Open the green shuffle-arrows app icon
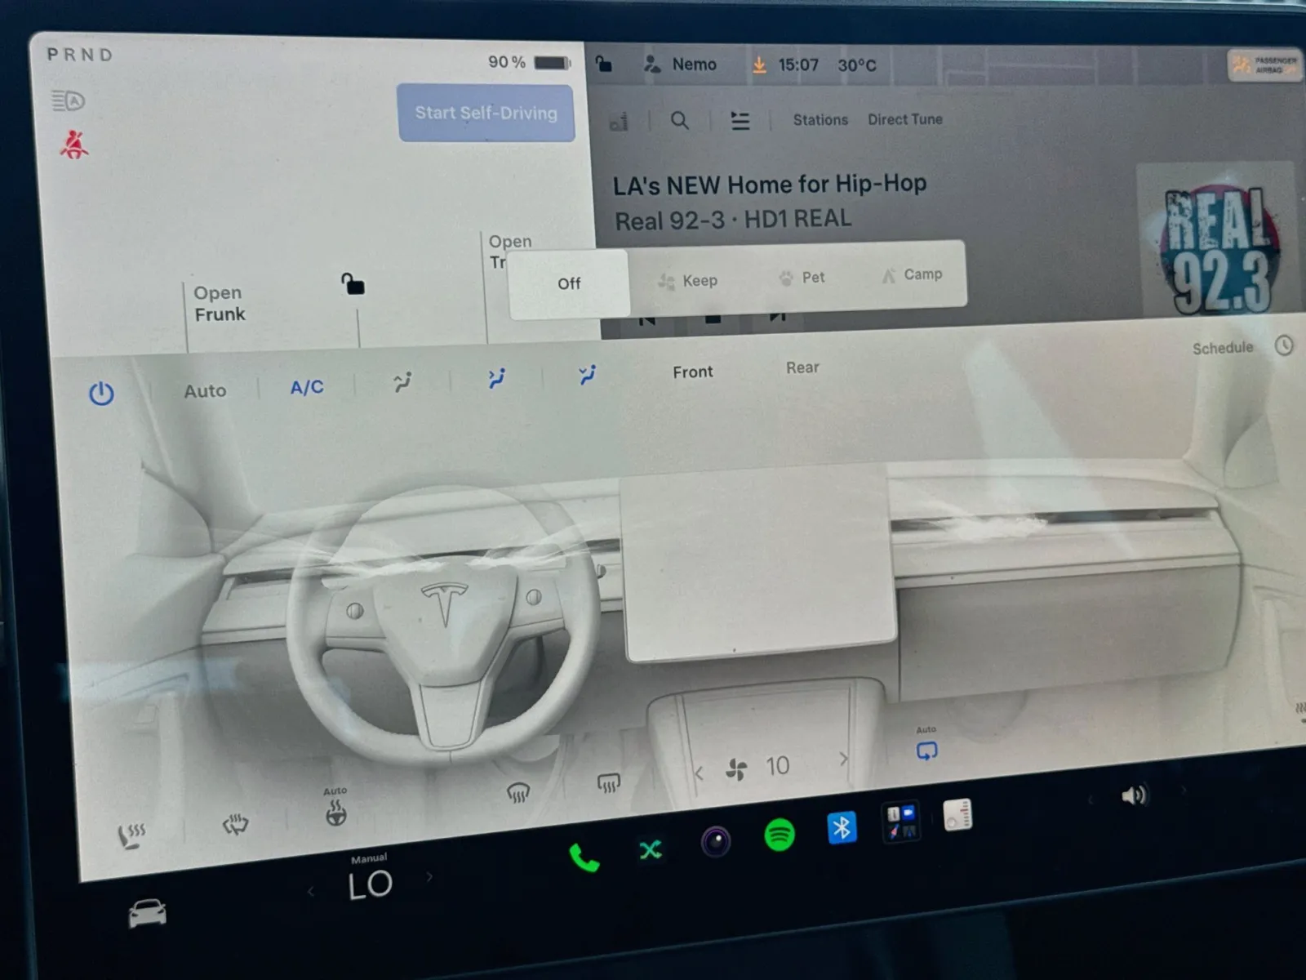 click(651, 850)
